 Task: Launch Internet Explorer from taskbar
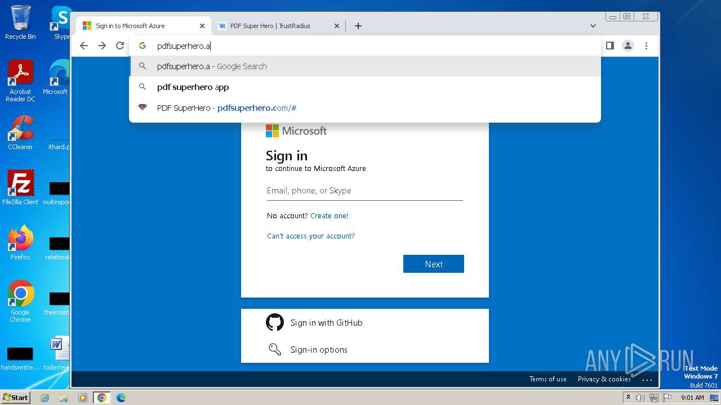(45, 398)
